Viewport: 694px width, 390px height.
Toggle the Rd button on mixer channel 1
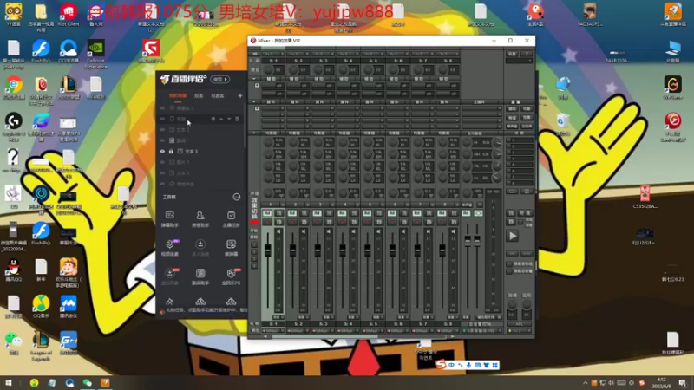(x=267, y=213)
